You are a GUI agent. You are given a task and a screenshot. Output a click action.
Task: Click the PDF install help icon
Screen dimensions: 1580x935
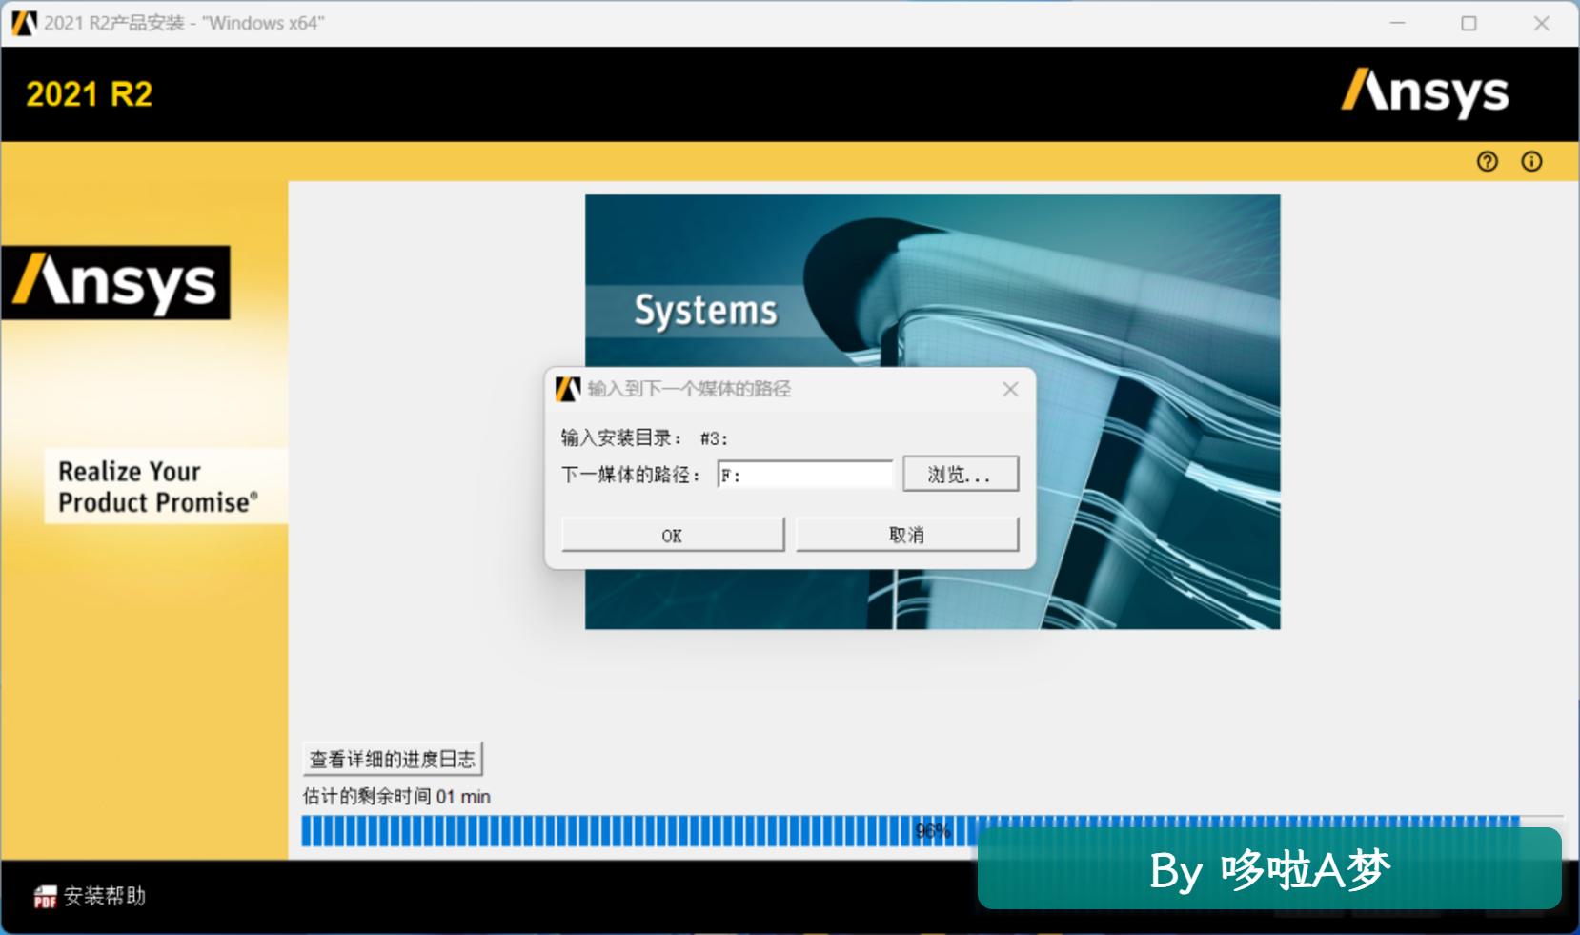pyautogui.click(x=45, y=896)
